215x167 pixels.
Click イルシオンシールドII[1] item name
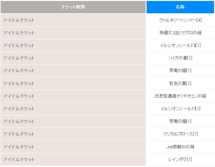180,45
